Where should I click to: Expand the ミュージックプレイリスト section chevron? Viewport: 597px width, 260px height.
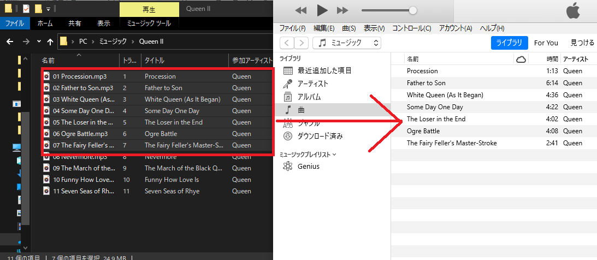click(335, 155)
